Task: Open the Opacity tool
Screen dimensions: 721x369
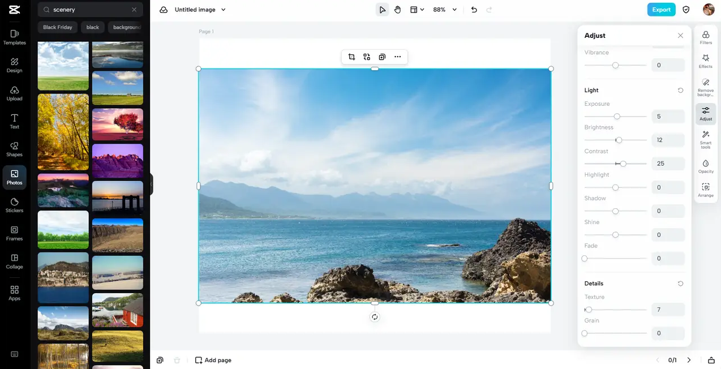Action: [706, 166]
